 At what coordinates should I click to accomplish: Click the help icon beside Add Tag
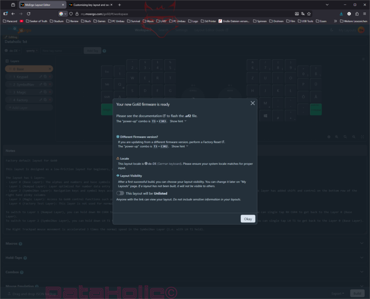[104, 51]
